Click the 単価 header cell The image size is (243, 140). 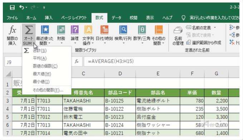pyautogui.click(x=192, y=93)
